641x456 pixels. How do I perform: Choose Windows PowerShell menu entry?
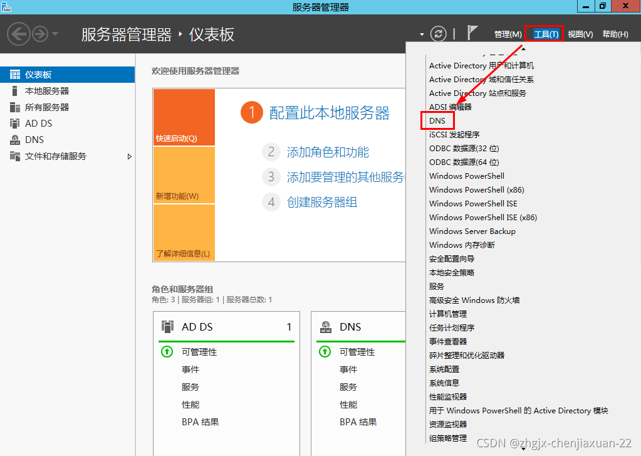coord(466,176)
